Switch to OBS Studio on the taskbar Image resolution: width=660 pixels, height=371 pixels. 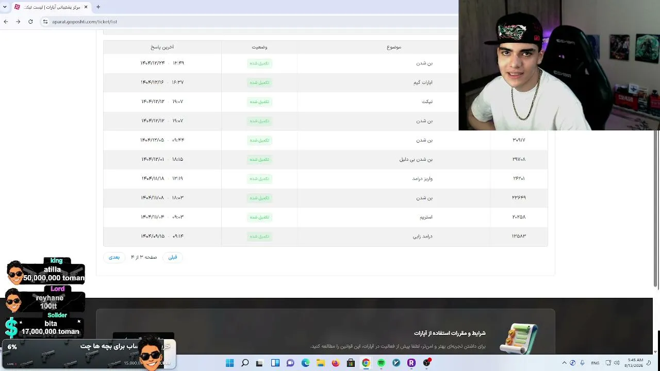pos(427,363)
